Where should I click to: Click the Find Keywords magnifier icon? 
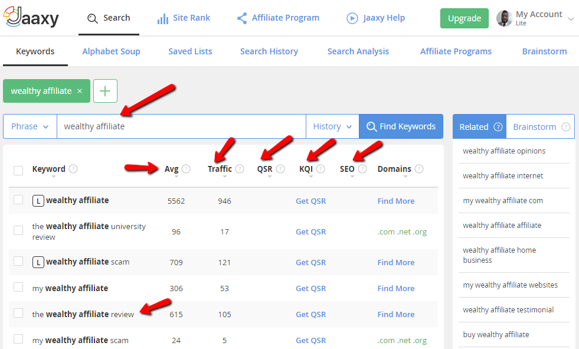coord(371,126)
